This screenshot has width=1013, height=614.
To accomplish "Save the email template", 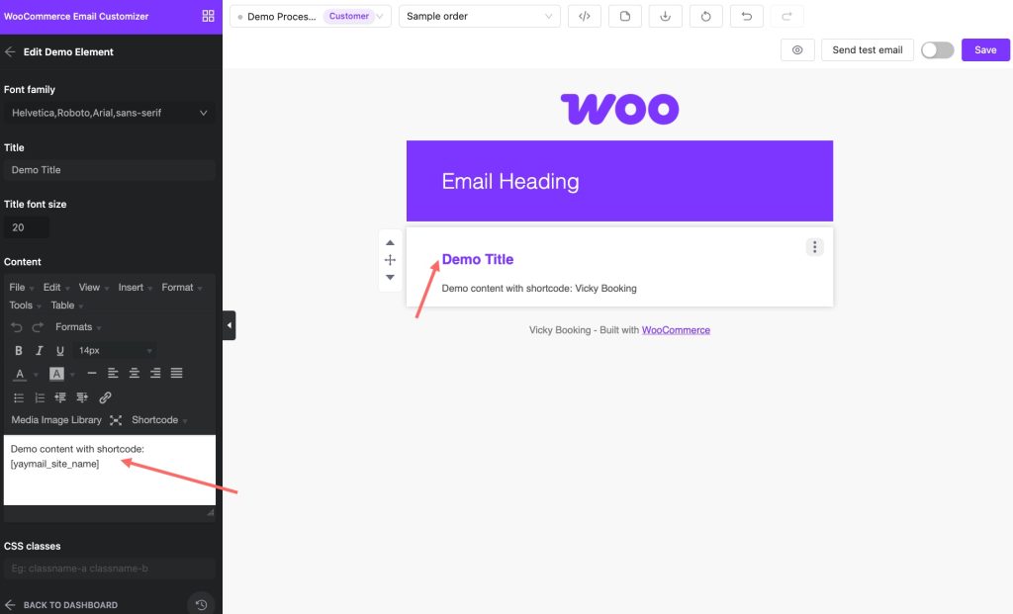I will coord(985,49).
